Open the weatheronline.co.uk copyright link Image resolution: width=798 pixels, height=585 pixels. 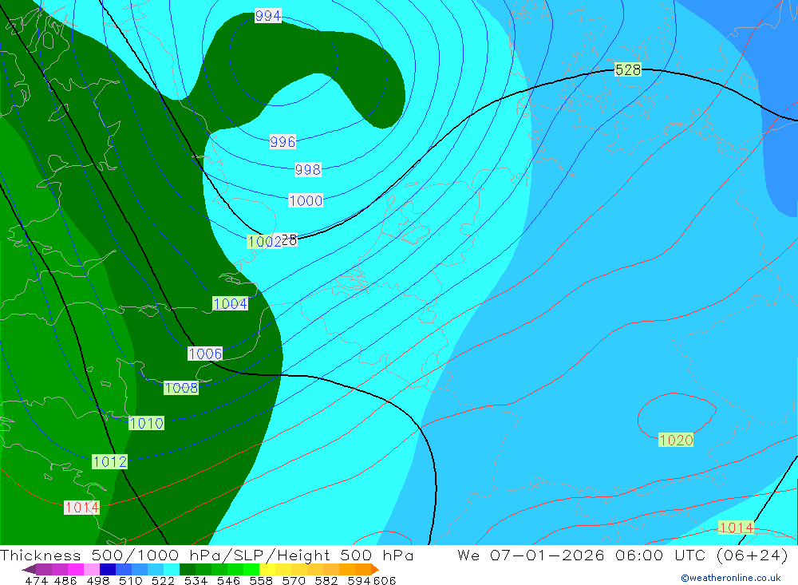pyautogui.click(x=731, y=578)
